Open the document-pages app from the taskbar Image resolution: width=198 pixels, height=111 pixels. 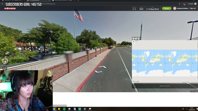click(x=75, y=109)
